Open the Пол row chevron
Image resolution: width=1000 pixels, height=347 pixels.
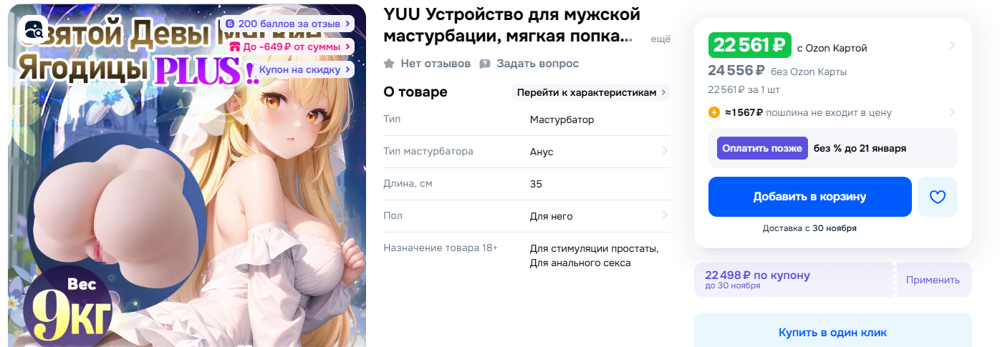[x=665, y=215]
